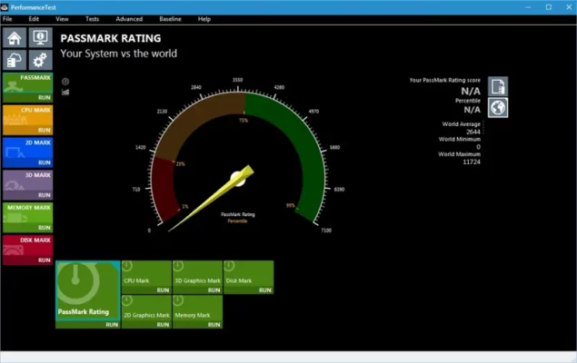Select the CPU Mark sidebar tile

(28, 116)
